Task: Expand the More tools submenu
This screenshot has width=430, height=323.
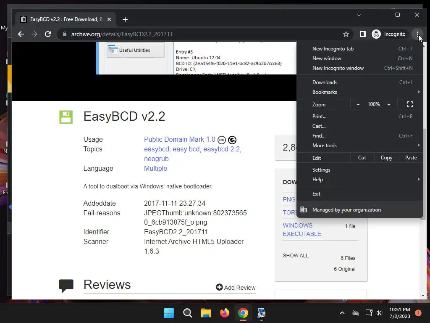Action: (x=360, y=146)
